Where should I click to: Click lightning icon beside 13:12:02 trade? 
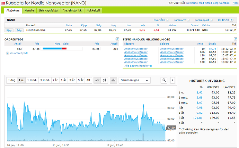[x=235, y=49]
